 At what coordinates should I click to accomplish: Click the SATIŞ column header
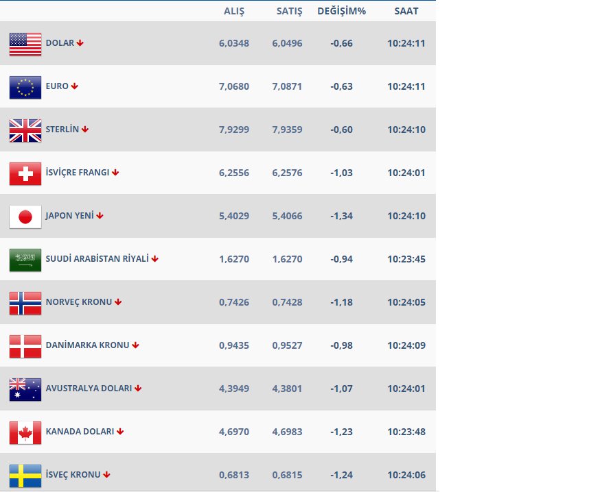[289, 12]
